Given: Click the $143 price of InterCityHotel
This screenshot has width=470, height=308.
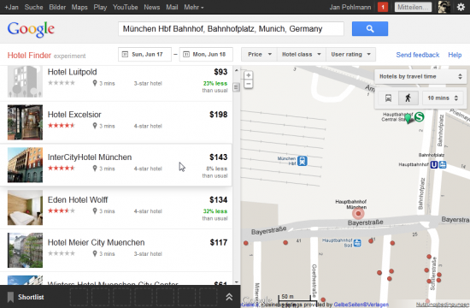Looking at the screenshot, I should pyautogui.click(x=218, y=157).
